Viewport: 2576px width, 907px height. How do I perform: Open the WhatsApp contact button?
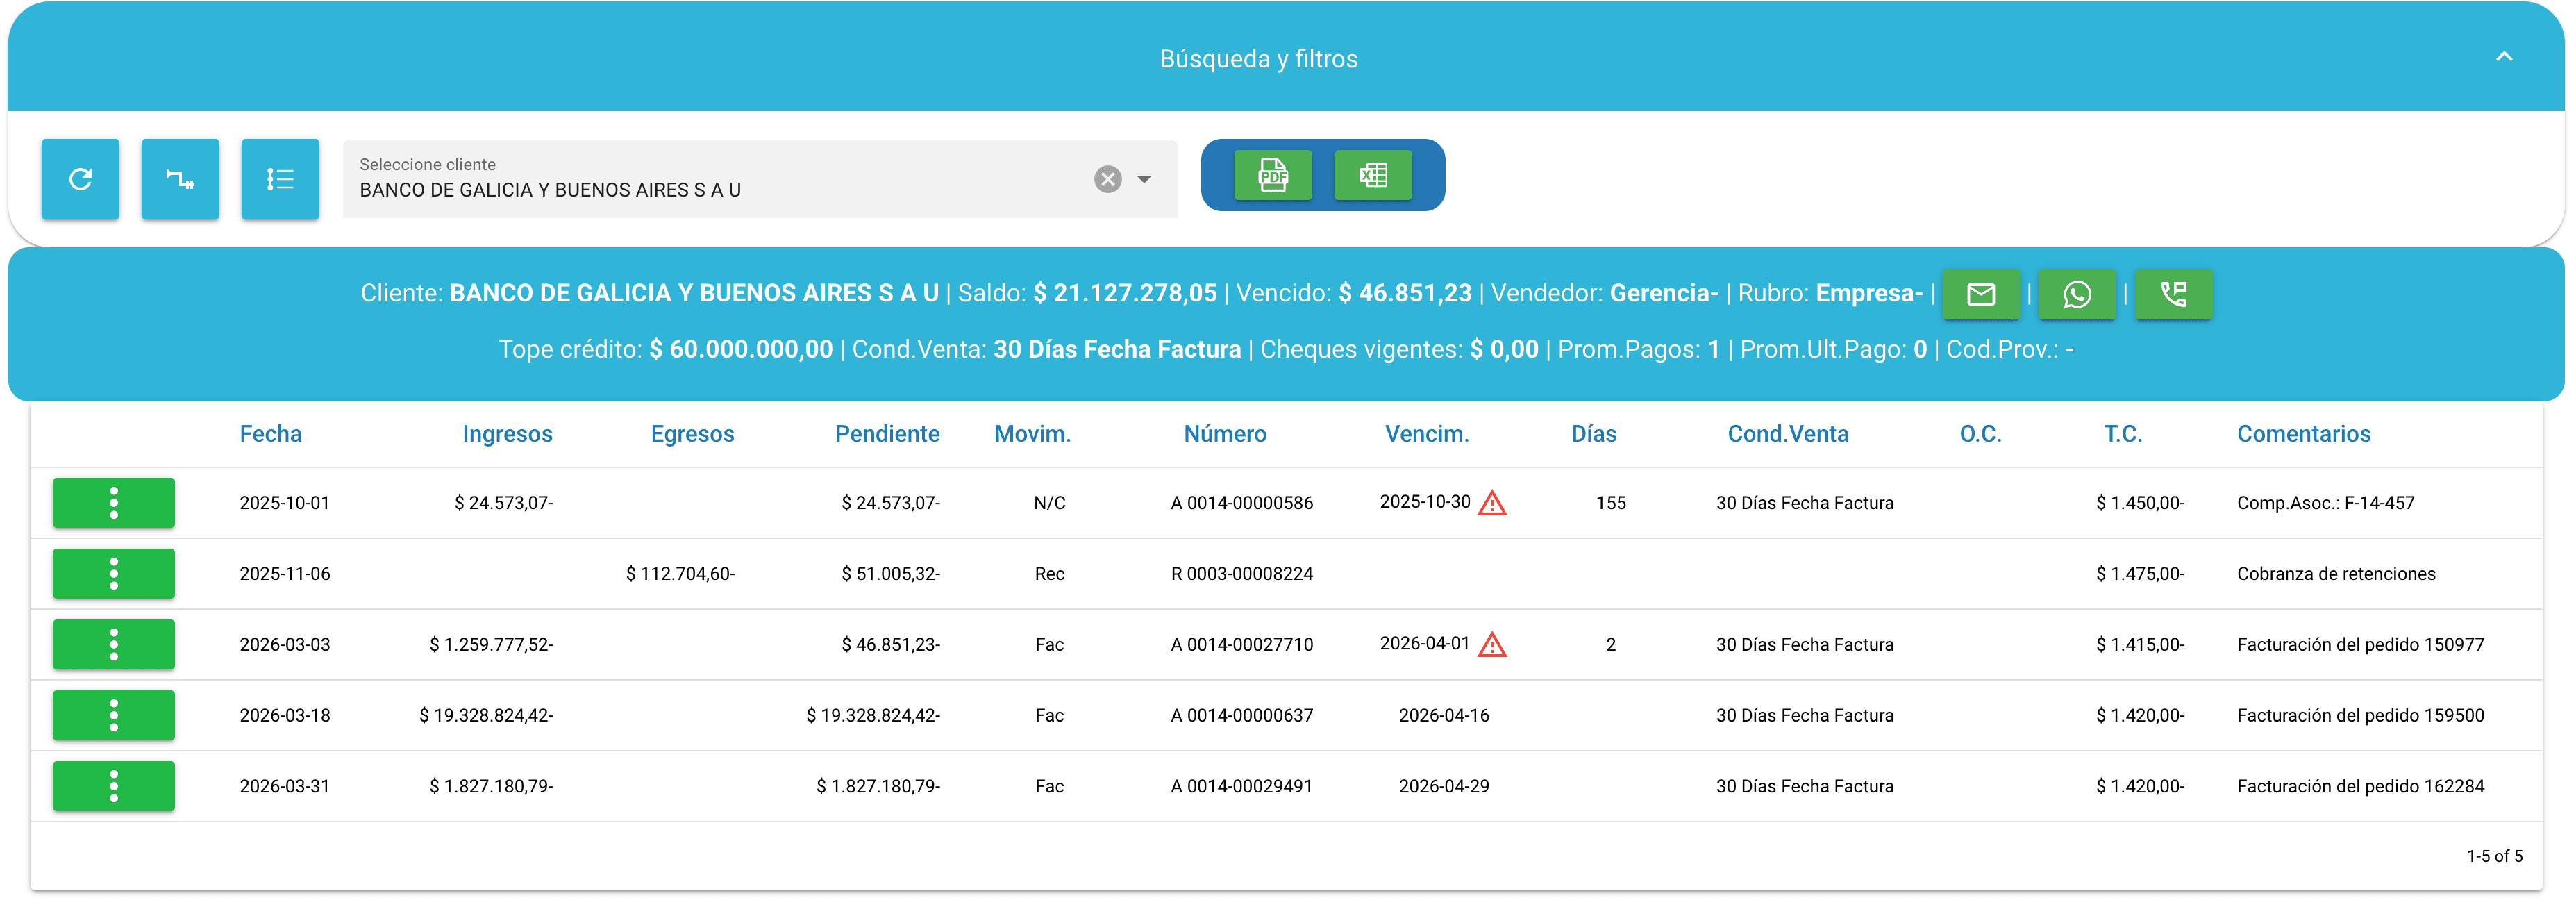coord(2076,294)
